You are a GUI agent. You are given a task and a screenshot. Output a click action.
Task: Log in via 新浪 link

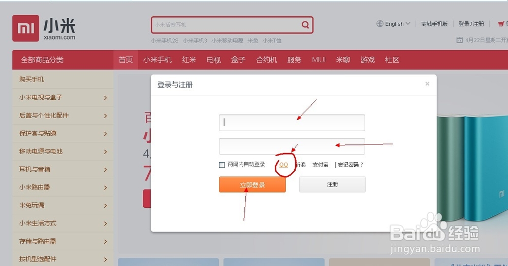pyautogui.click(x=301, y=165)
